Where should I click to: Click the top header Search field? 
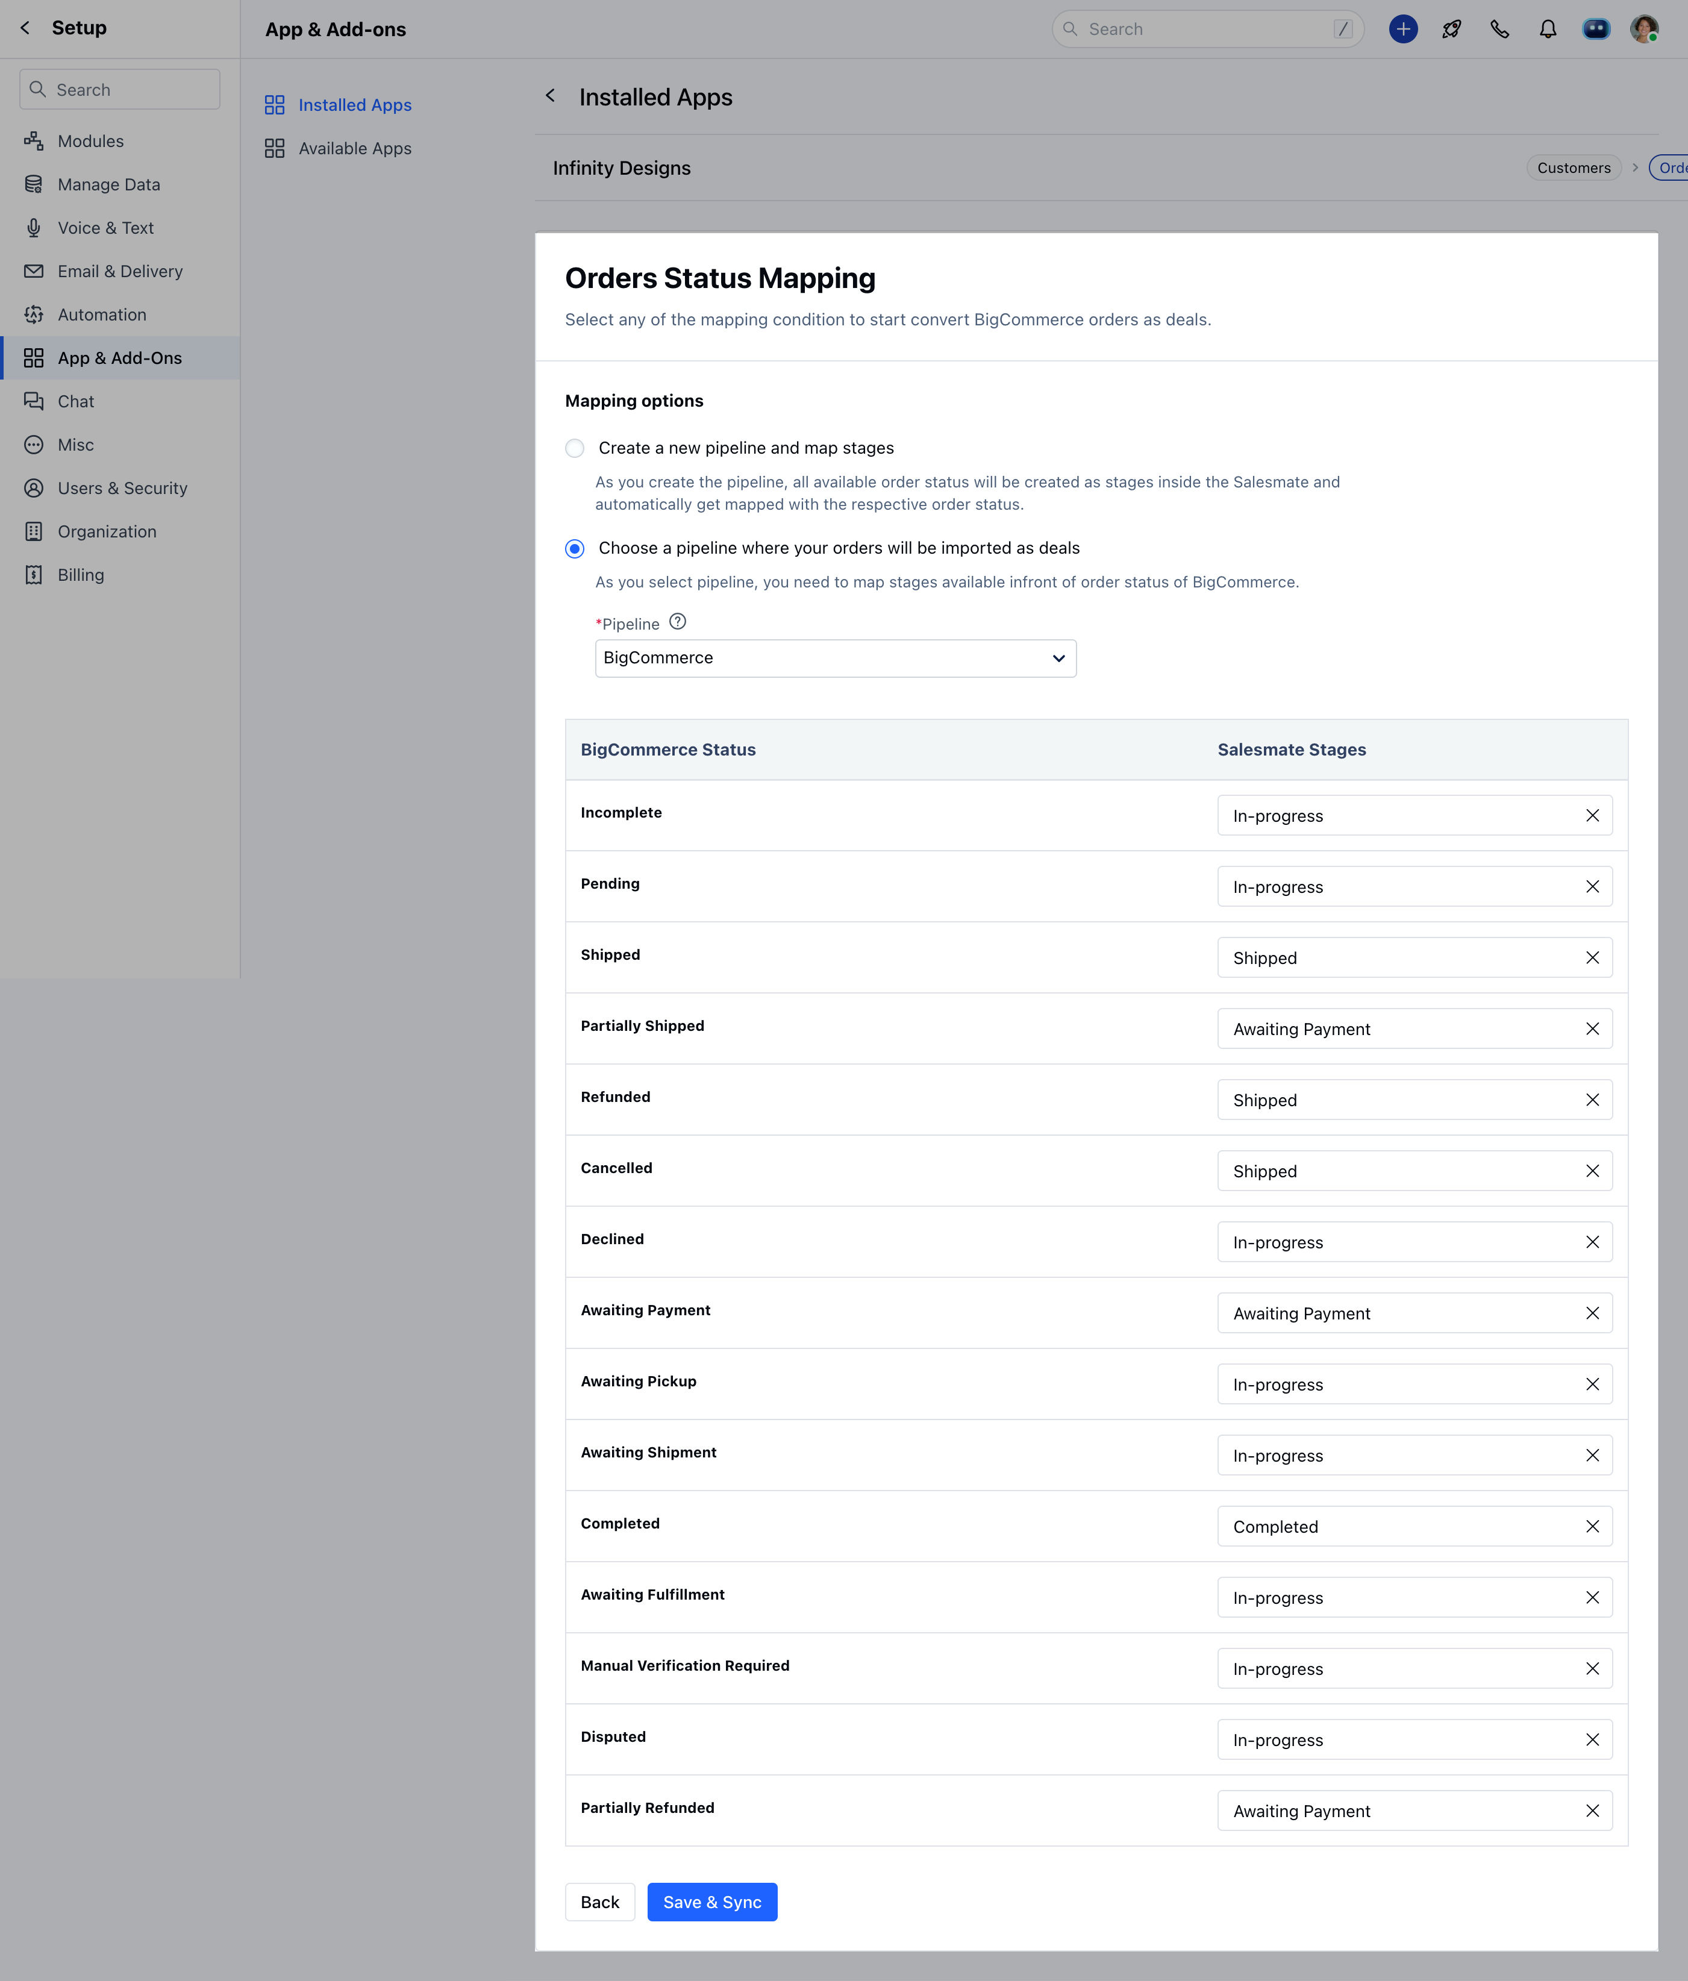coord(1207,29)
